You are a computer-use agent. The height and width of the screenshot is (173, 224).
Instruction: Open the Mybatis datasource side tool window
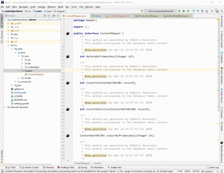(x=222, y=152)
